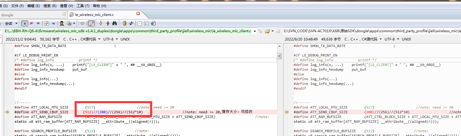Show only matching lines with the equals icon
Viewport: 461px width, 136px height.
[x=38, y=23]
